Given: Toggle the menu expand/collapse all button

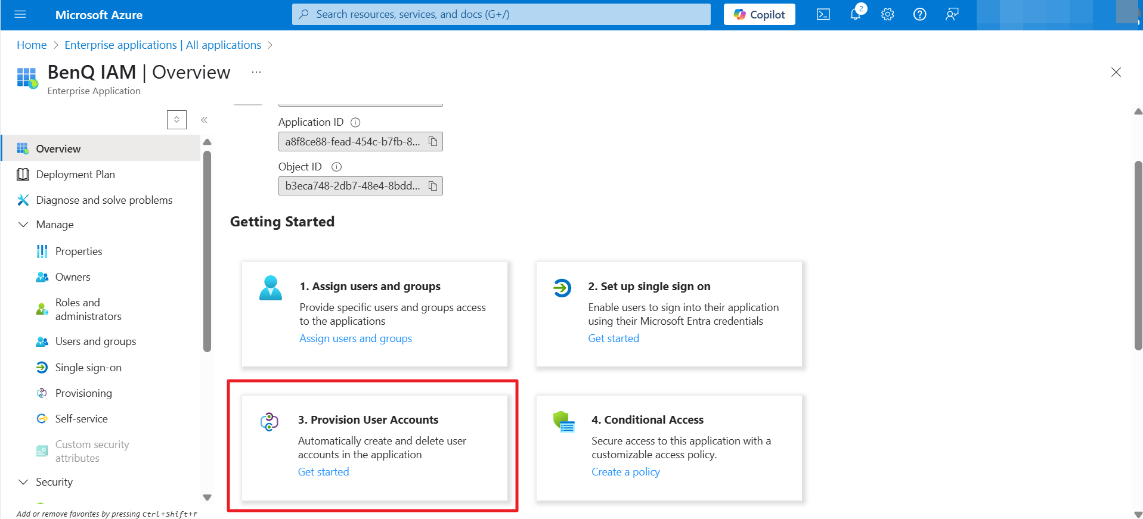Looking at the screenshot, I should (176, 120).
